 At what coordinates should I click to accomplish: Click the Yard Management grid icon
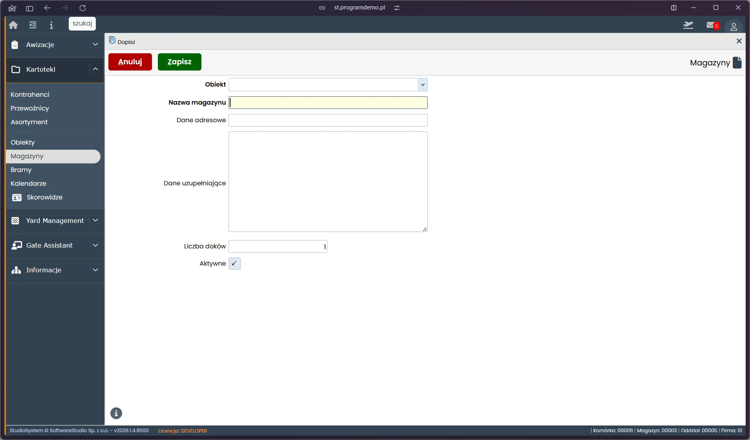(x=15, y=221)
